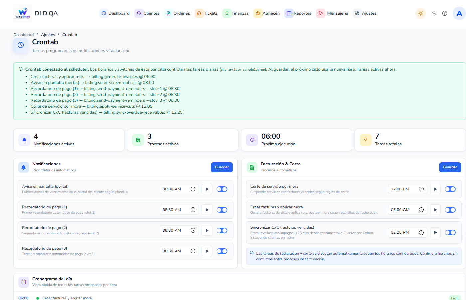The width and height of the screenshot is (466, 300).
Task: Toggle 'Sincronizar CxC (facturas vencidas)' switch
Action: (450, 232)
